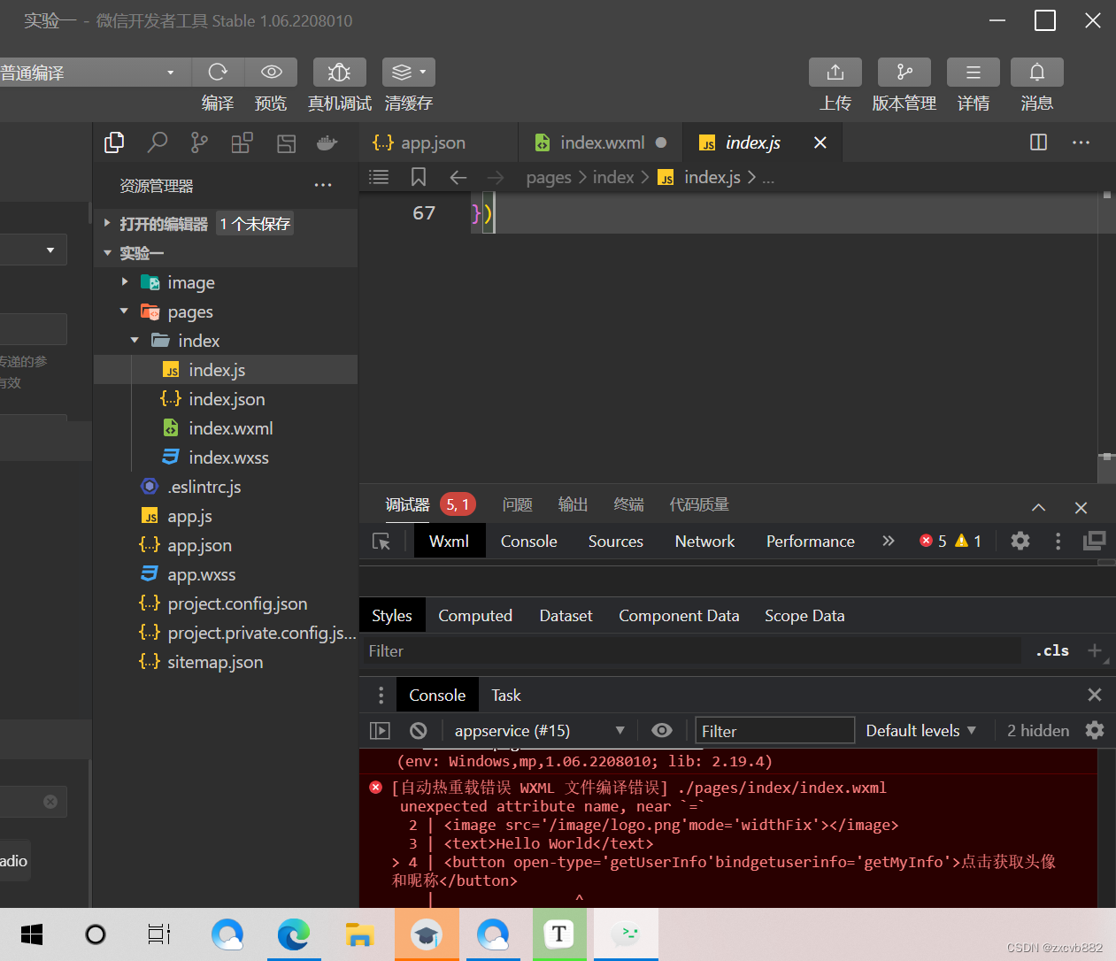Viewport: 1116px width, 961px height.
Task: Click the clear cache layers icon
Action: tap(409, 72)
